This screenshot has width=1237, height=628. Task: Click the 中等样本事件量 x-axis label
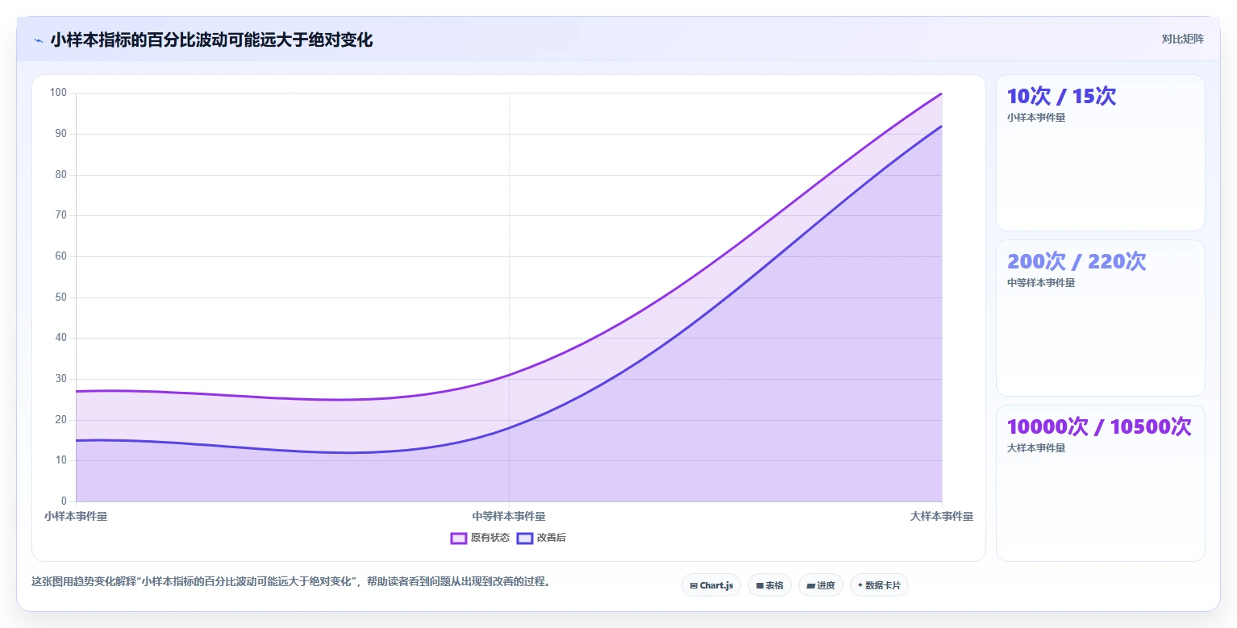point(509,516)
